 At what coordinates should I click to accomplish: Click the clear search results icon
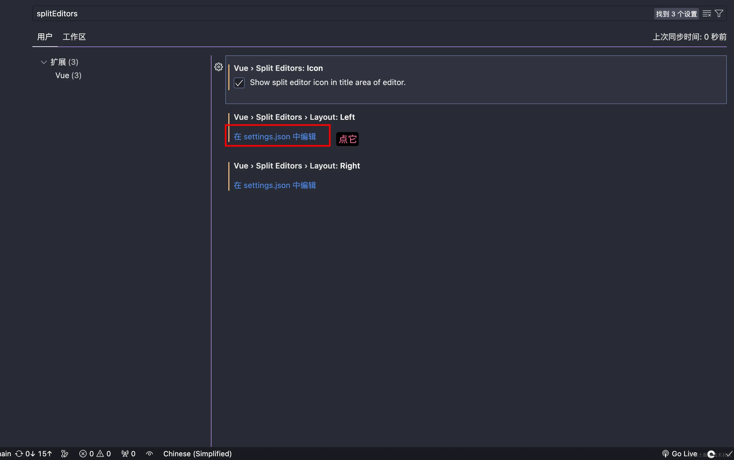click(707, 13)
